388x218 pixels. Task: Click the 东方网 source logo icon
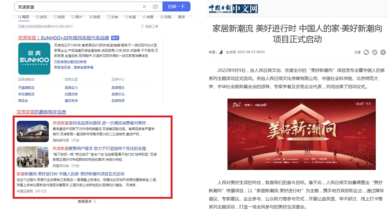(x=221, y=52)
